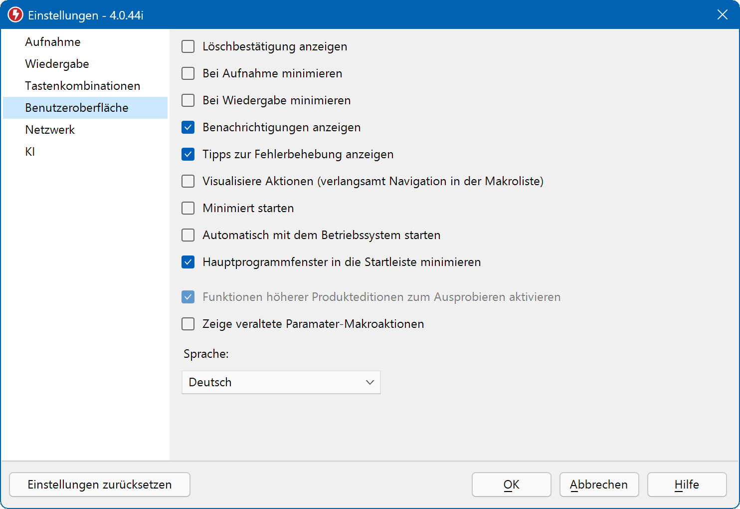The height and width of the screenshot is (509, 740).
Task: Select Tastenkombinationen in the sidebar
Action: click(x=83, y=86)
